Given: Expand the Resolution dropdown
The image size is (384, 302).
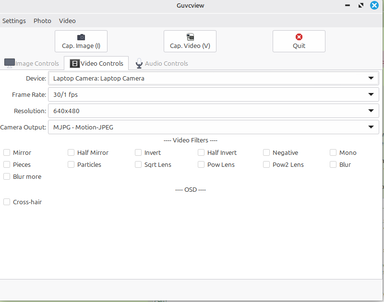Looking at the screenshot, I should [x=213, y=111].
